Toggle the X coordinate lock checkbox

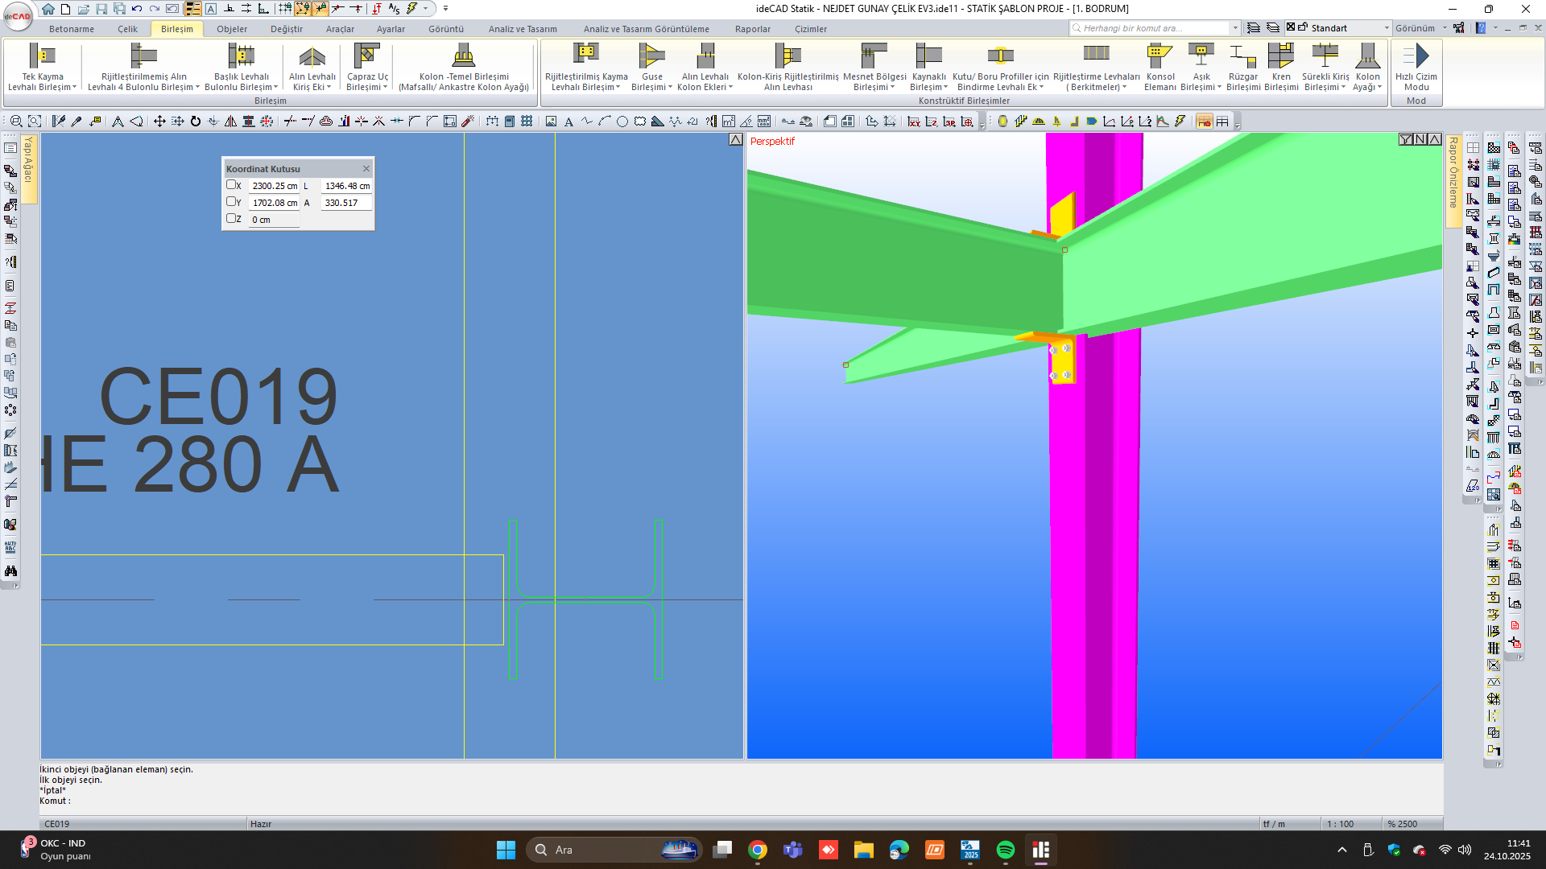(x=231, y=185)
